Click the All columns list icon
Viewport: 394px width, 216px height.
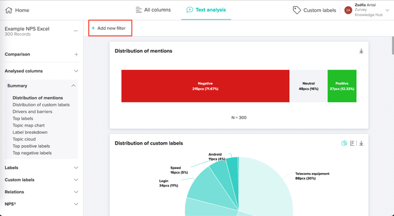139,10
